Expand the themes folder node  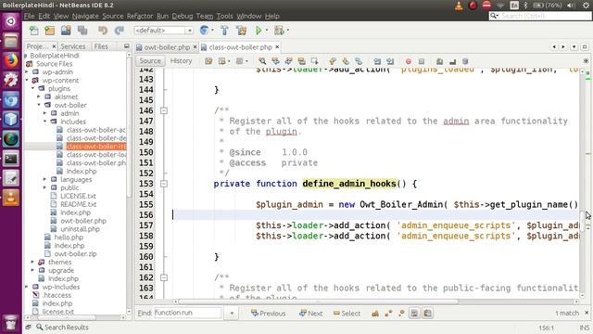coord(32,262)
